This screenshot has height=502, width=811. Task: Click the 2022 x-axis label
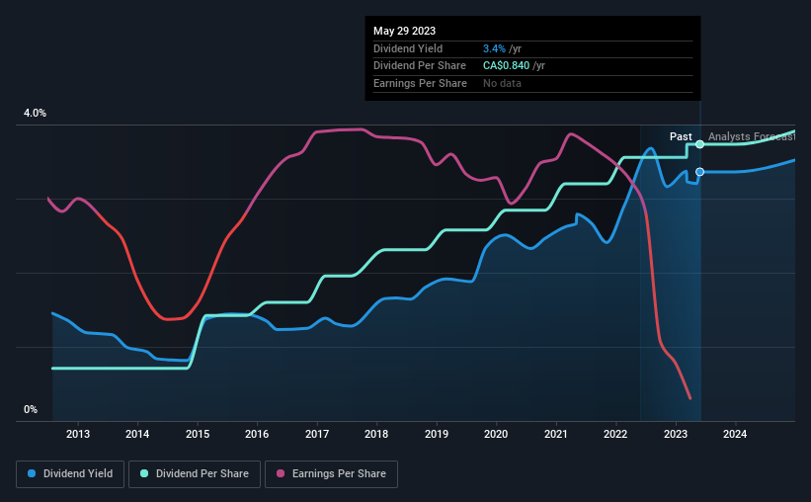click(x=615, y=434)
